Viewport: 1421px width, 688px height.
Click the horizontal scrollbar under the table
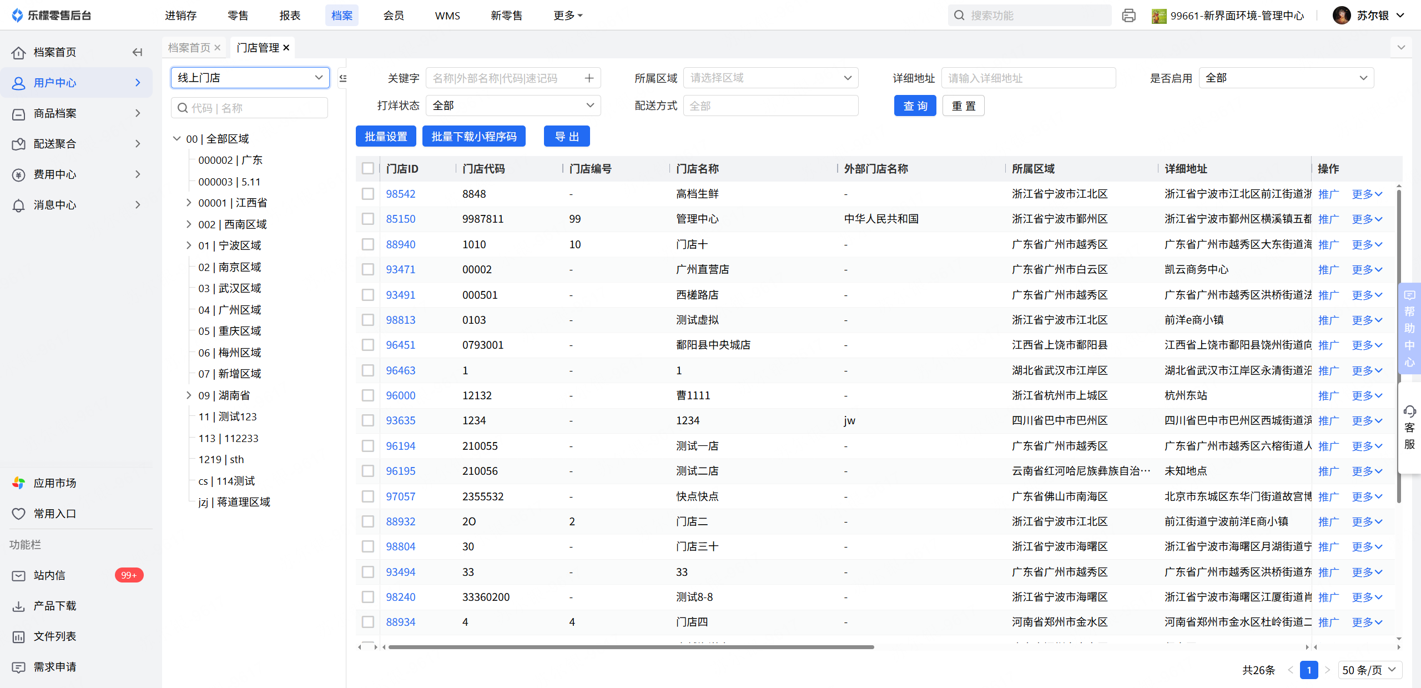pos(631,647)
